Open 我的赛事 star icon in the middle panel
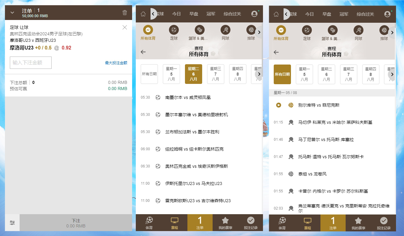Viewport: 404px width, 236px height. pos(225,223)
